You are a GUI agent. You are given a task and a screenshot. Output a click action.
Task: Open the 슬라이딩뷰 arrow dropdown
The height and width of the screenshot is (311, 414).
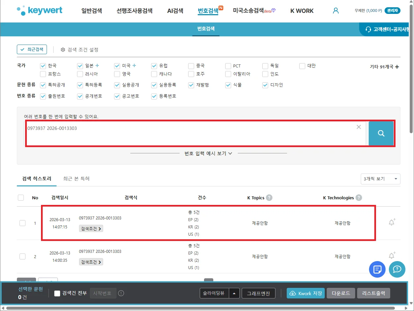[x=234, y=293]
